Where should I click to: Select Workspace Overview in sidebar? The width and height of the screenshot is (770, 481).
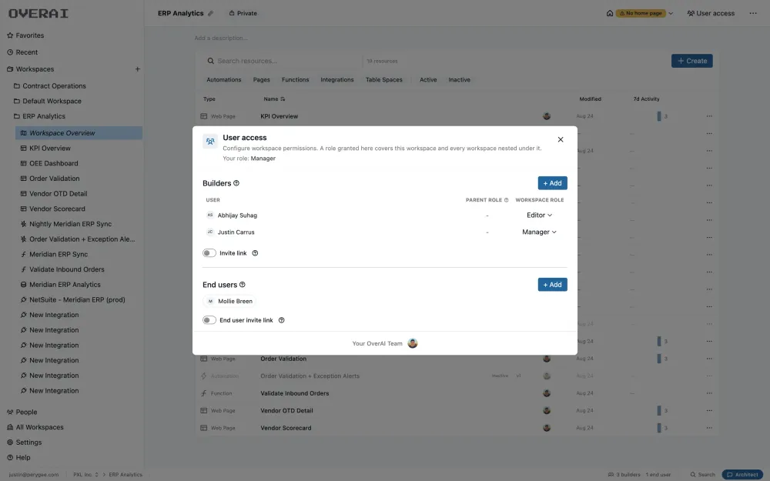pos(79,133)
